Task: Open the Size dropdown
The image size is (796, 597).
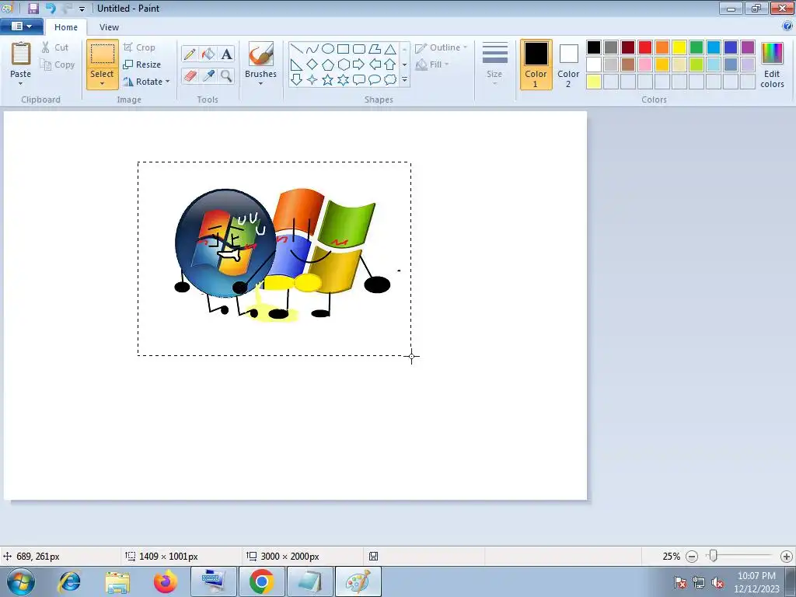Action: [494, 63]
